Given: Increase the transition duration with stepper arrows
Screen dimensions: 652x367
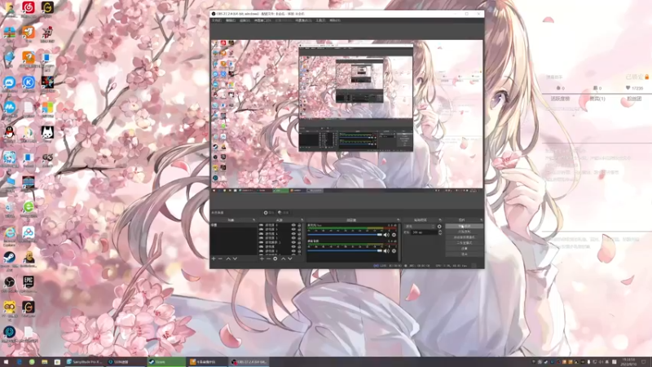Looking at the screenshot, I should (440, 231).
